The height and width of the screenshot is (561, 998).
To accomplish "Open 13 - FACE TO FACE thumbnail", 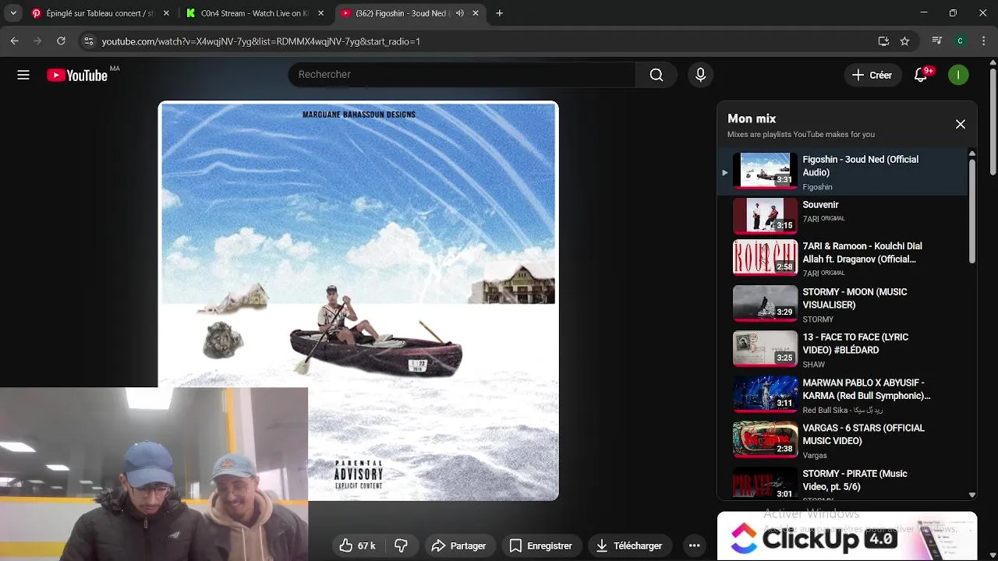I will coord(765,348).
